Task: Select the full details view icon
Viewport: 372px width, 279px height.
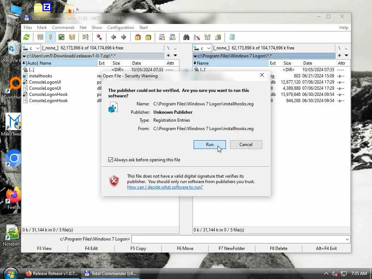Action: click(50, 37)
